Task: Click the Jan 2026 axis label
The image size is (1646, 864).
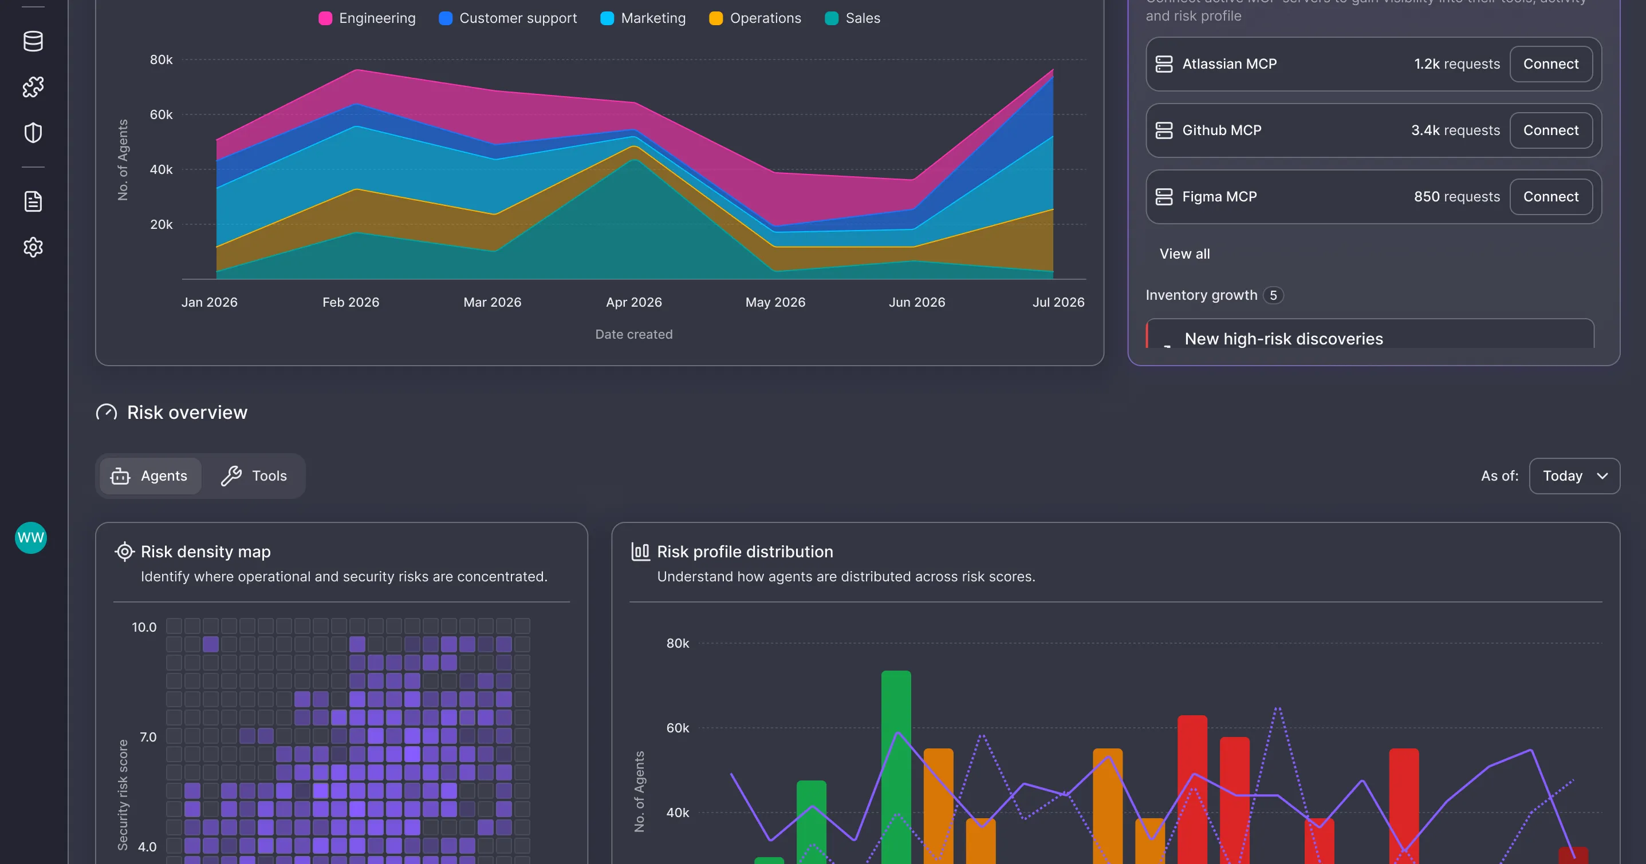Action: (210, 302)
